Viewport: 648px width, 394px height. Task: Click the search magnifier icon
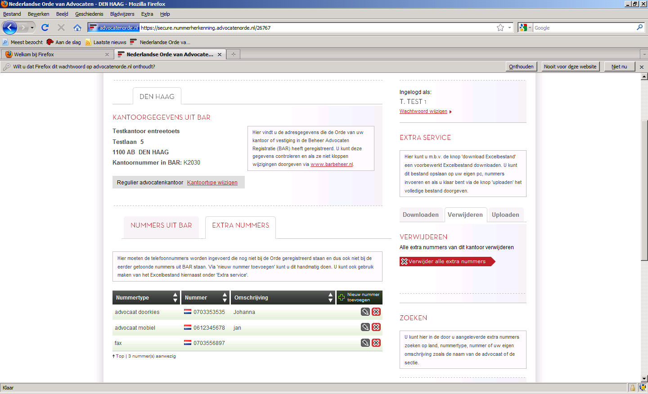click(639, 28)
